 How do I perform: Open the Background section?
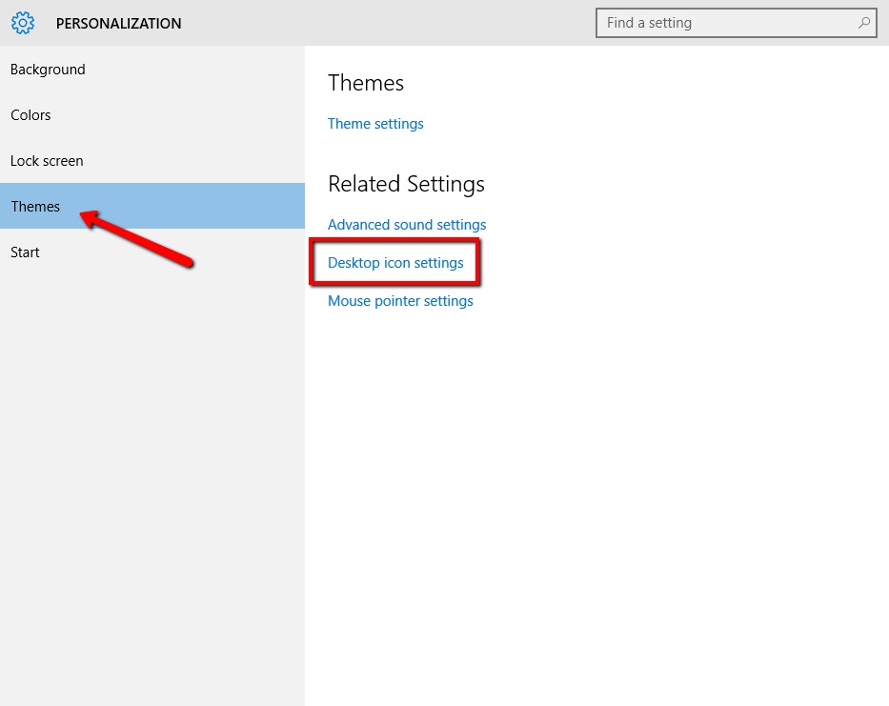click(152, 70)
